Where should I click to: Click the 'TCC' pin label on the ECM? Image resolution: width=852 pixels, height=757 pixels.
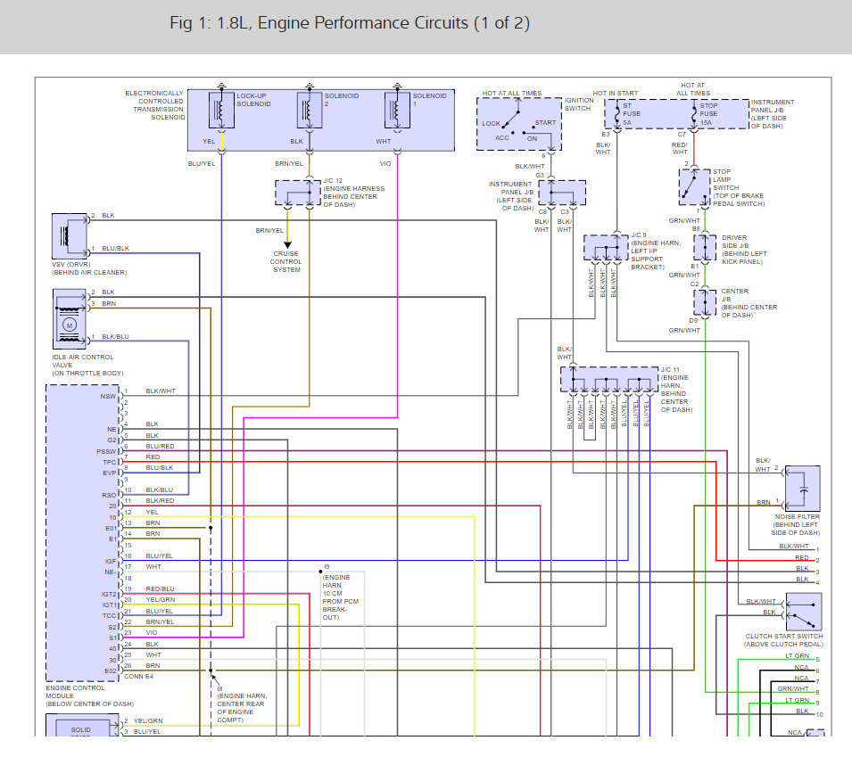click(x=110, y=616)
